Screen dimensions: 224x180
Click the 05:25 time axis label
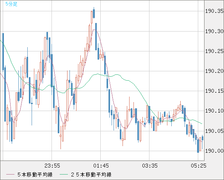point(199,166)
